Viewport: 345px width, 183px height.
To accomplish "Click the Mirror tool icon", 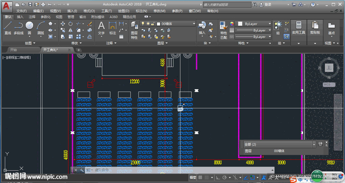I will point(70,30).
